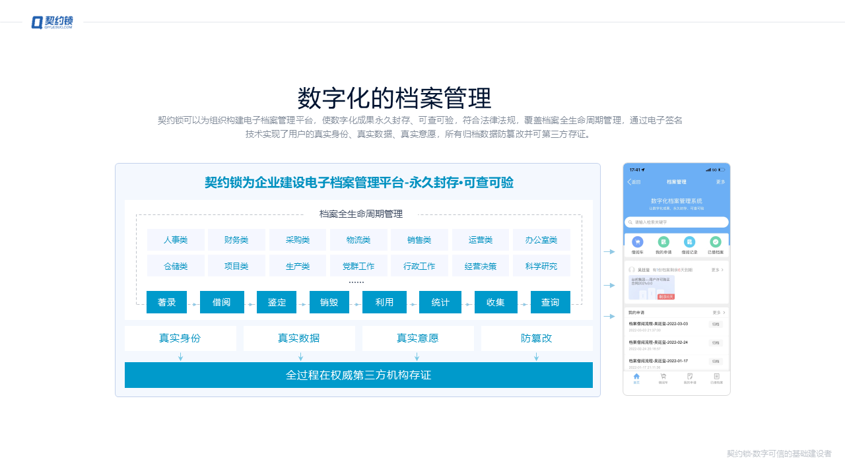Select the 行政工作 archive category
The image size is (845, 475).
(419, 266)
